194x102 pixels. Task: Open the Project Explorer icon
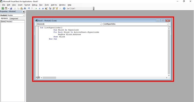pos(50,8)
